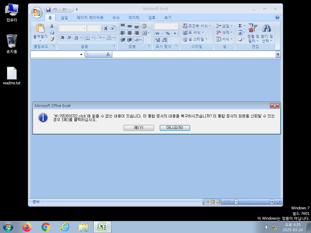Click the Save icon in quick access toolbar
311x233 pixels.
coord(48,9)
